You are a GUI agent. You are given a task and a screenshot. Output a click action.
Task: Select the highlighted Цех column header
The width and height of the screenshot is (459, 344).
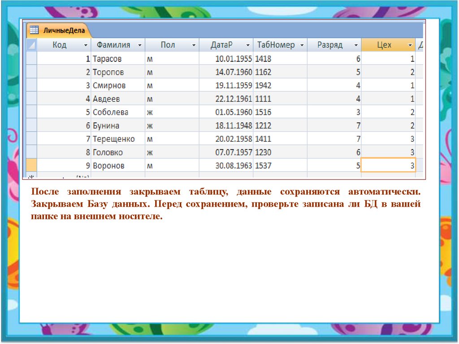point(388,45)
